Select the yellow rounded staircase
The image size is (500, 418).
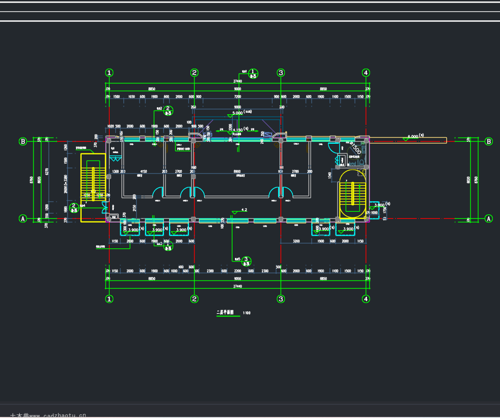tap(352, 194)
